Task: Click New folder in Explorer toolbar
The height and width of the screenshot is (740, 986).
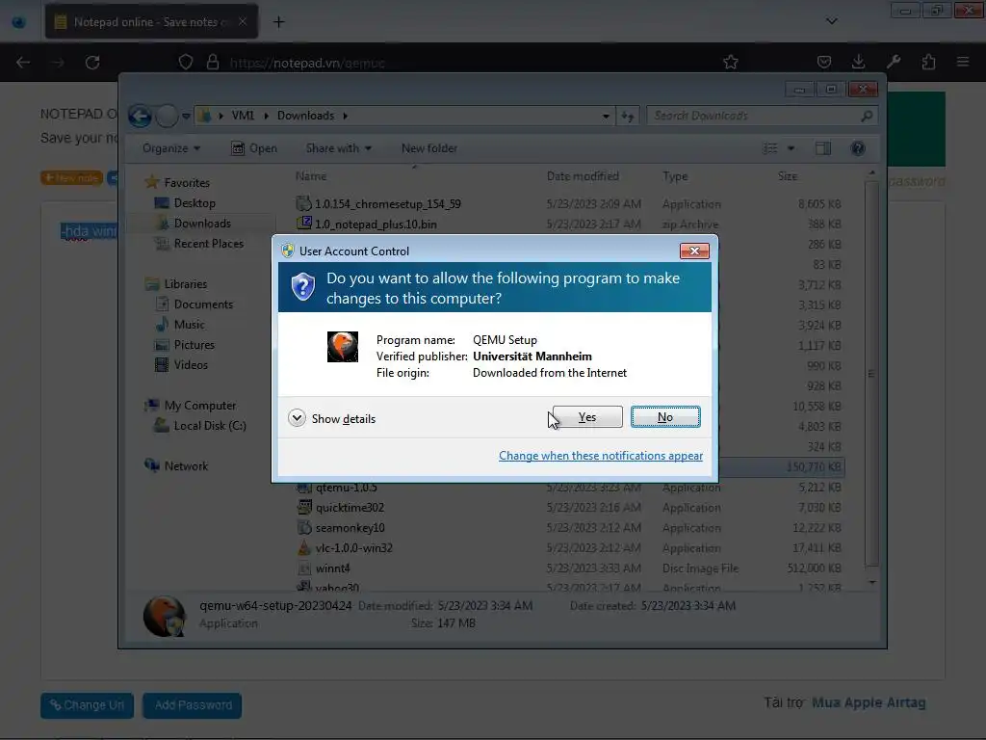Action: coord(429,148)
